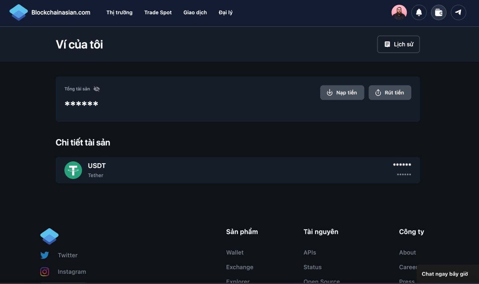
Task: Open the Wallet footer link
Action: (235, 253)
